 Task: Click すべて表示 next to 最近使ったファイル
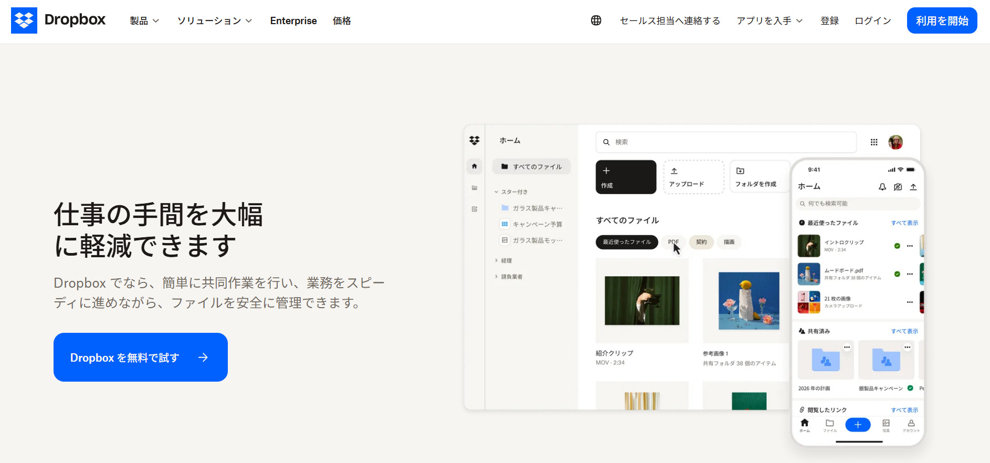(x=904, y=223)
